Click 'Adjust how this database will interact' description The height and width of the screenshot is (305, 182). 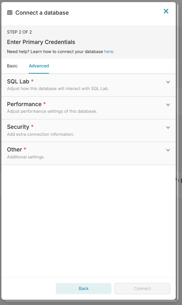click(58, 89)
